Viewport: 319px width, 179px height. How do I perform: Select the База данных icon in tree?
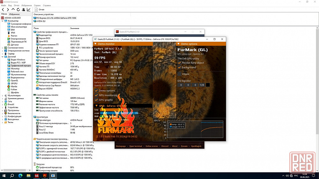[6, 119]
